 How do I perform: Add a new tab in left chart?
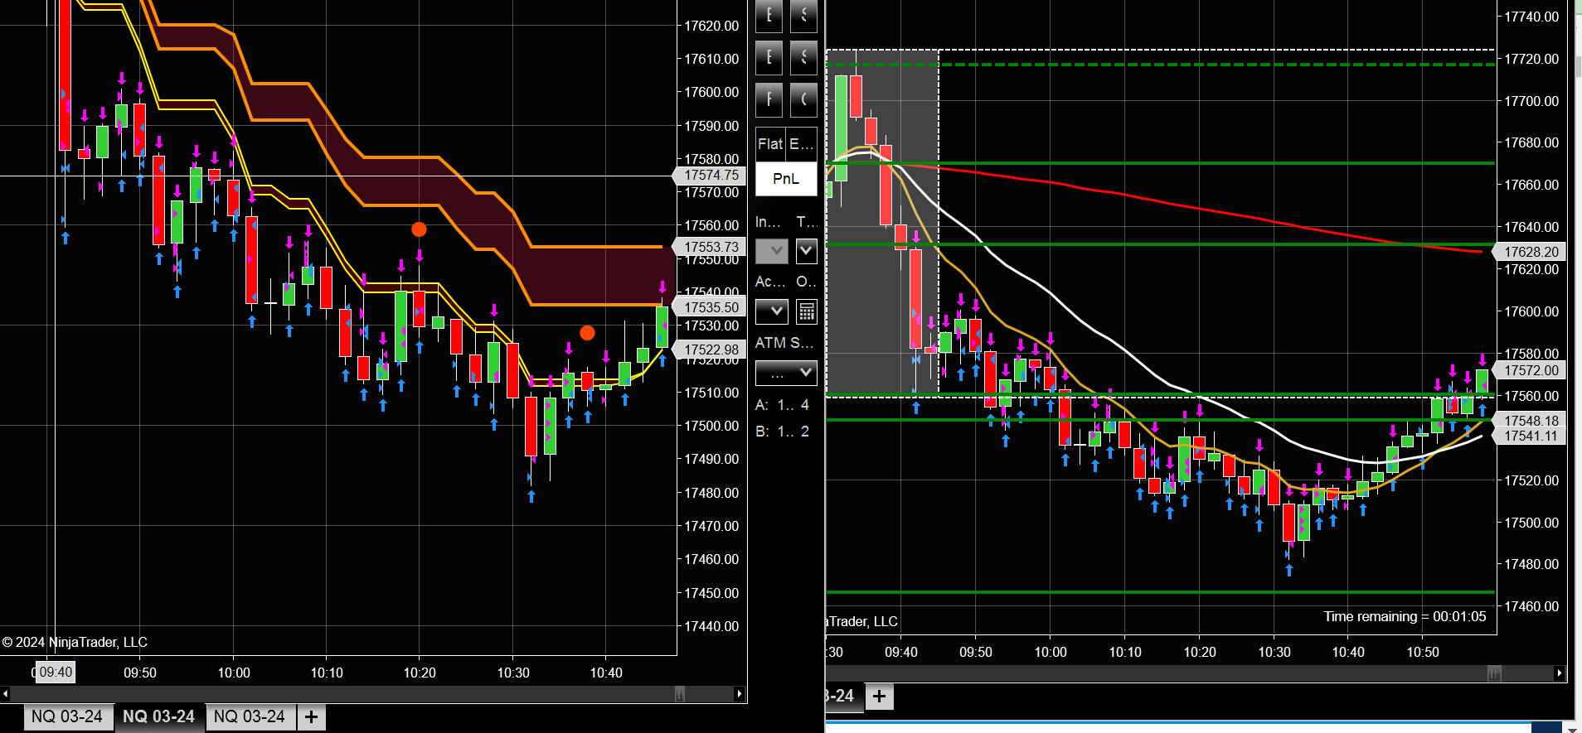[x=311, y=717]
